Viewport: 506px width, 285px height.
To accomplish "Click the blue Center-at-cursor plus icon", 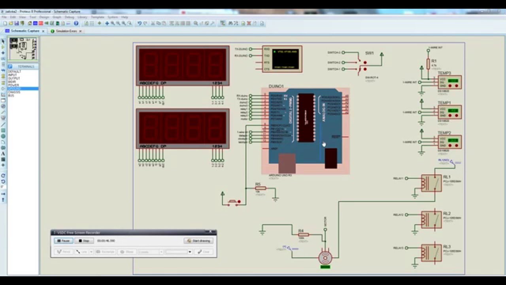I will click(x=107, y=23).
